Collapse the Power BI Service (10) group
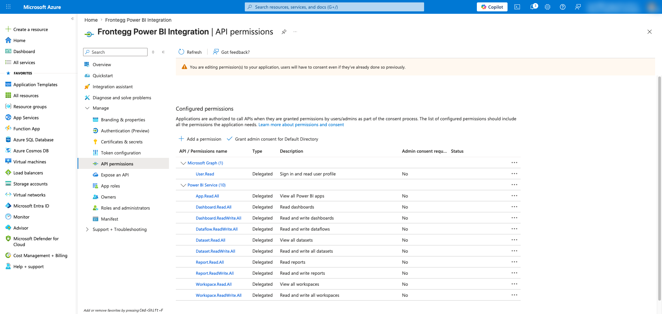This screenshot has height=314, width=662. 183,185
